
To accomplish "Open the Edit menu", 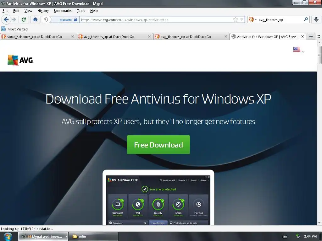I will 16,11.
